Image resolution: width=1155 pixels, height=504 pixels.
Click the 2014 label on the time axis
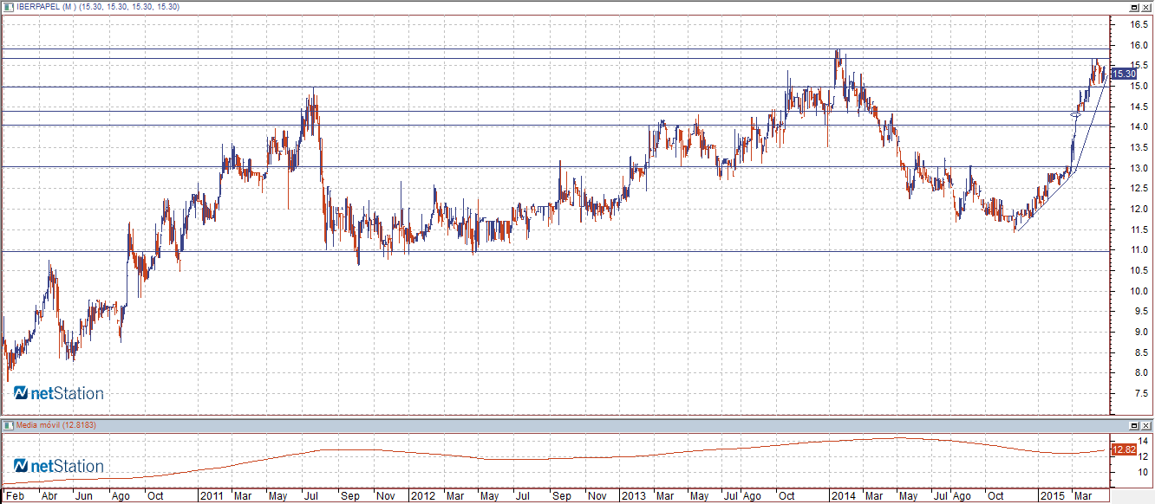(x=842, y=496)
